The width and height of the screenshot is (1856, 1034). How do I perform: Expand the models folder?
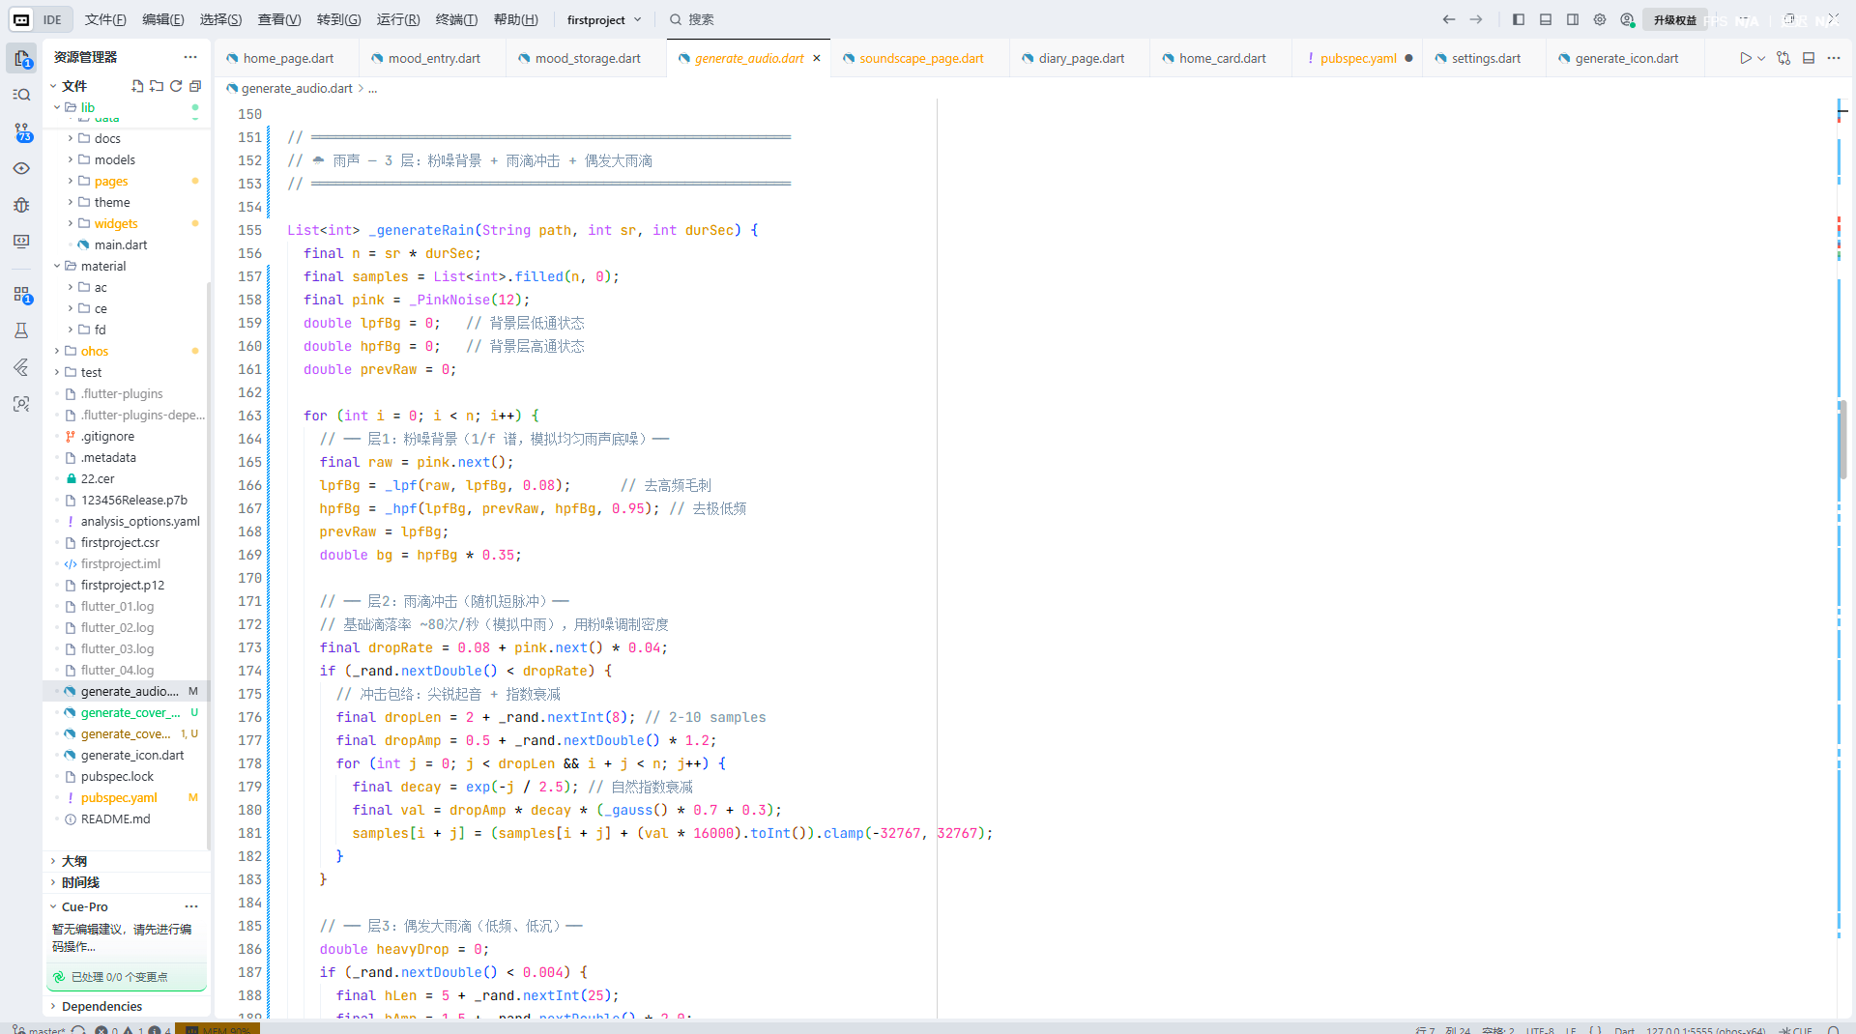tap(71, 159)
